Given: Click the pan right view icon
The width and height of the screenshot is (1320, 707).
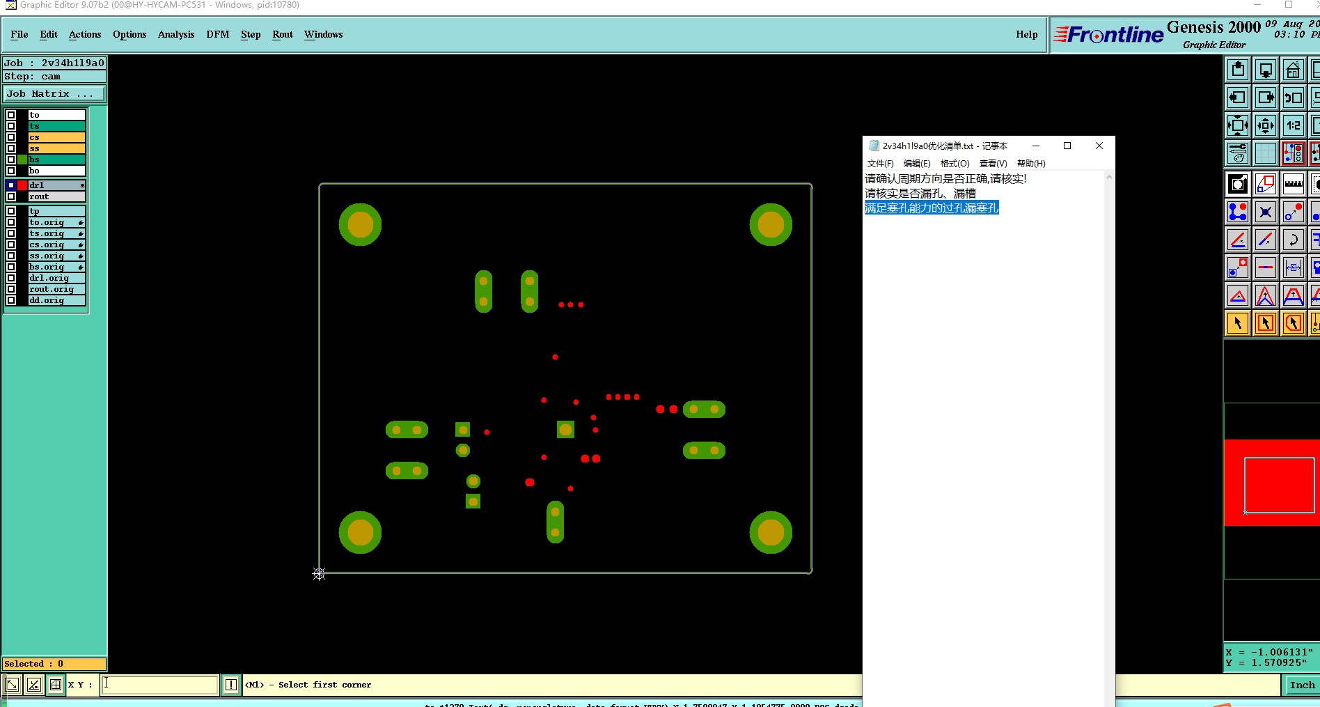Looking at the screenshot, I should coord(1266,98).
